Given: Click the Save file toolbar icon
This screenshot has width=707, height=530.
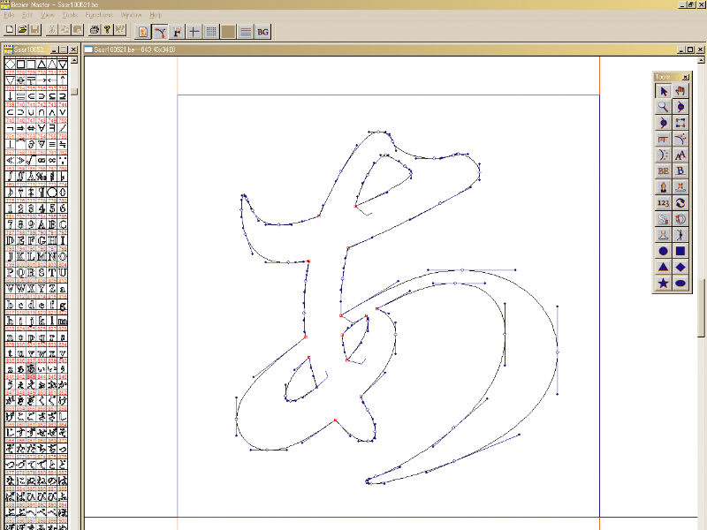Looking at the screenshot, I should [35, 31].
